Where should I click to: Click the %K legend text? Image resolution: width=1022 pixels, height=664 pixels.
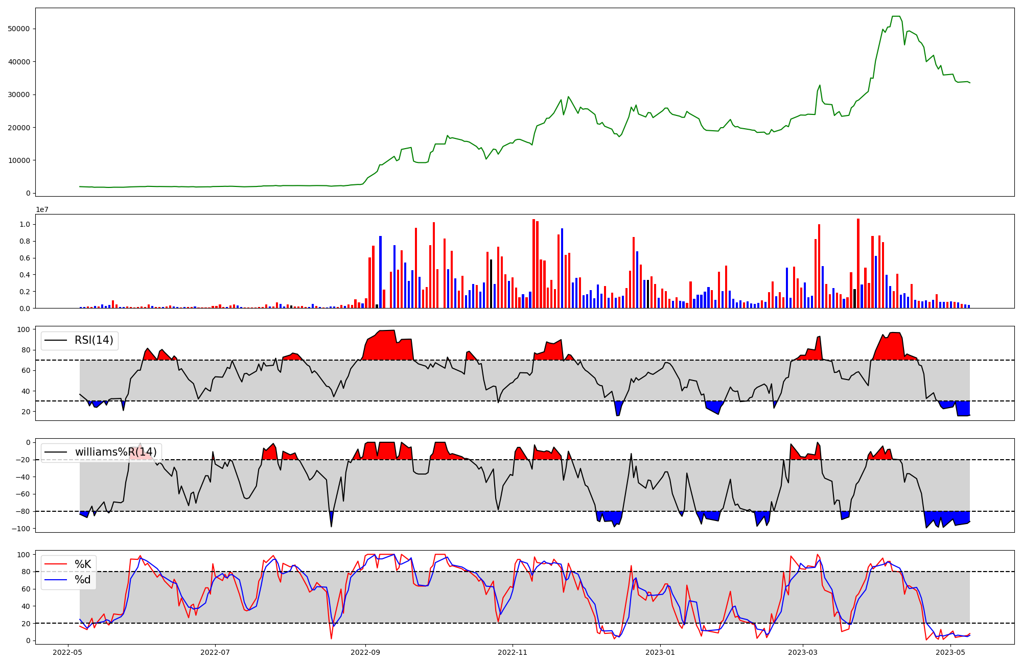click(83, 564)
